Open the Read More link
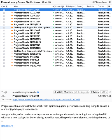 [8, 126]
